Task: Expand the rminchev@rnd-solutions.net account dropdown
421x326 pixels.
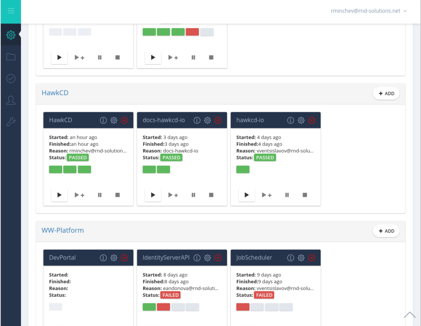Action: coord(369,11)
